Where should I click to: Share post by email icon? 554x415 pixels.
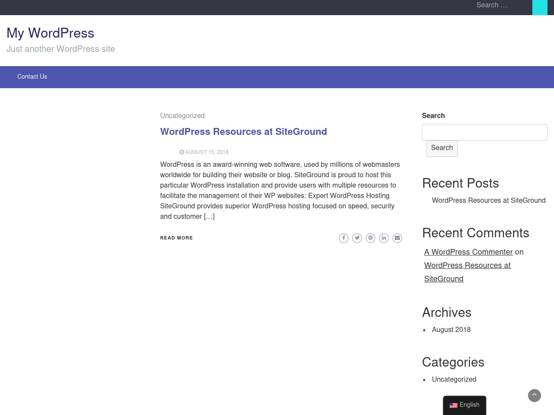click(397, 238)
